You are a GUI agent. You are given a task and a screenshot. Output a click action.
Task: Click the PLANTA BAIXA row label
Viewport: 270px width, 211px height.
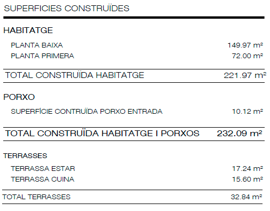37,45
